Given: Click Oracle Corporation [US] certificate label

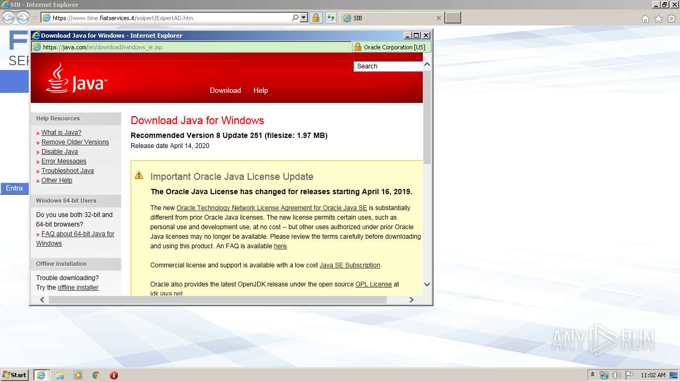Looking at the screenshot, I should [x=394, y=47].
